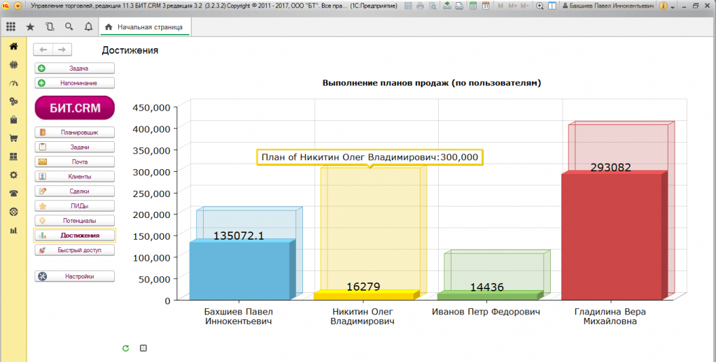Click the square settings icon below chart
716x362 pixels.
point(143,348)
